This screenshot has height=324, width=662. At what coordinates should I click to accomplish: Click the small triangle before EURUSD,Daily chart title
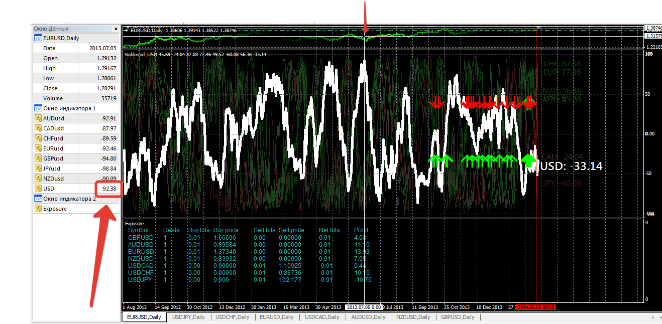[127, 31]
